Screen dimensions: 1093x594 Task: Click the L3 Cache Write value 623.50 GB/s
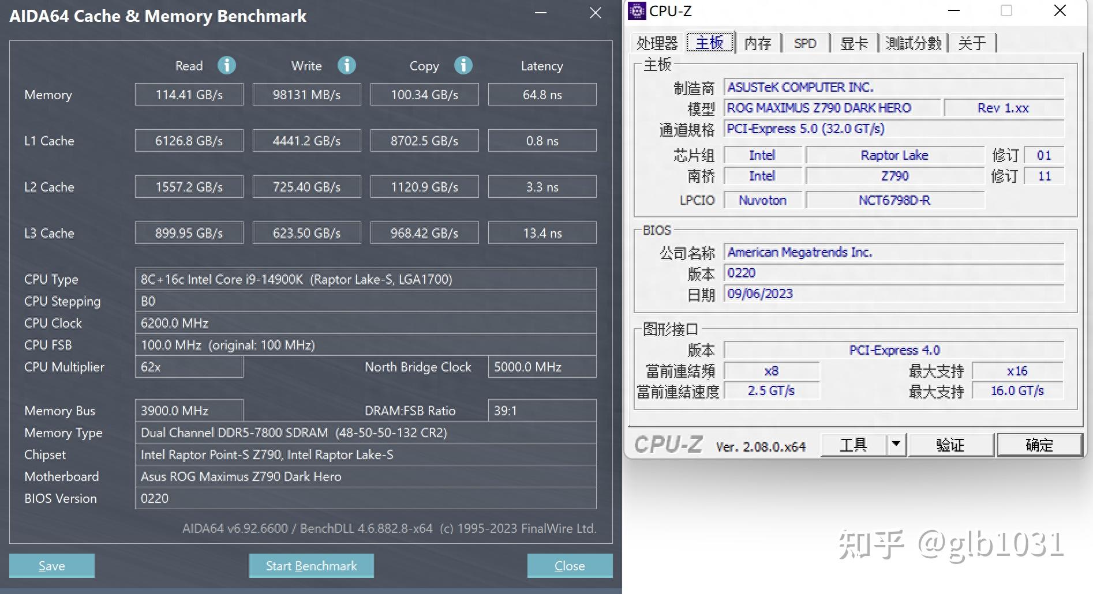[307, 233]
